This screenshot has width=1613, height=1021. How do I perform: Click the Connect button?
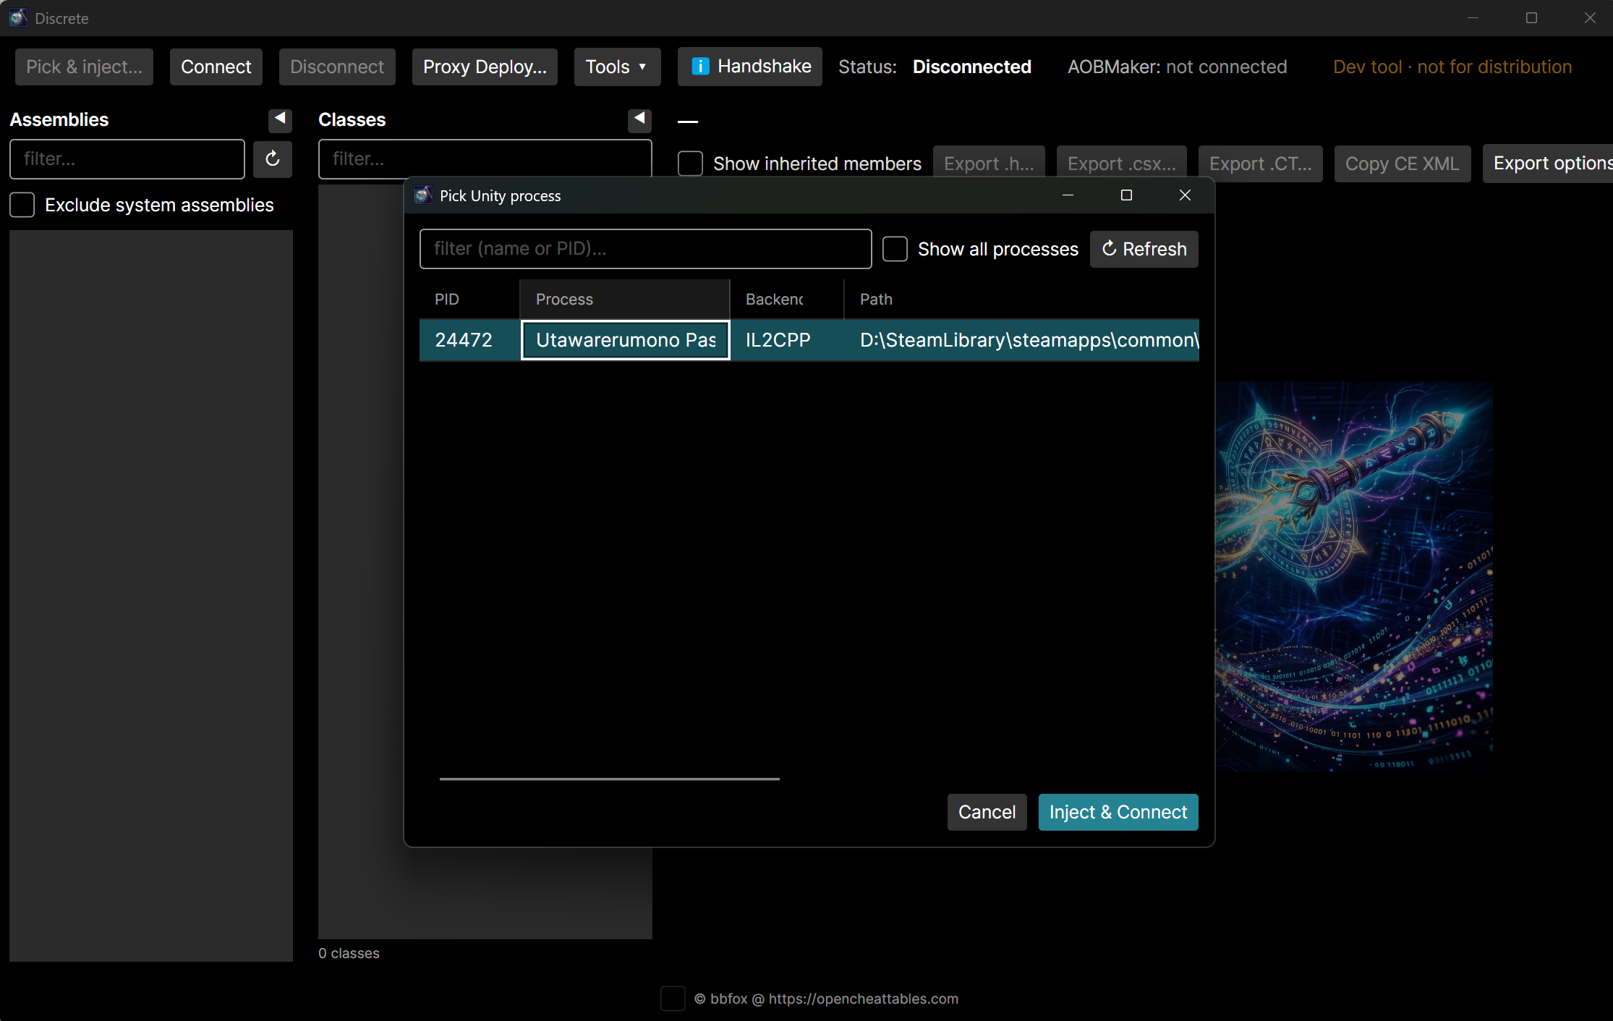click(x=216, y=67)
